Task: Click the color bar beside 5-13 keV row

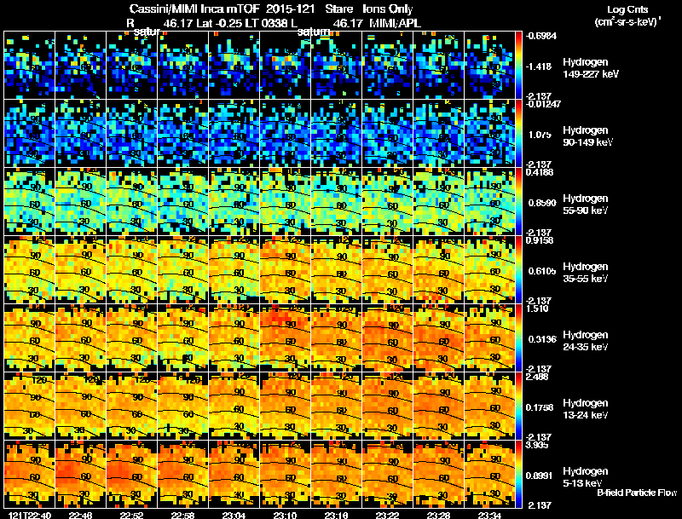Action: click(x=518, y=475)
